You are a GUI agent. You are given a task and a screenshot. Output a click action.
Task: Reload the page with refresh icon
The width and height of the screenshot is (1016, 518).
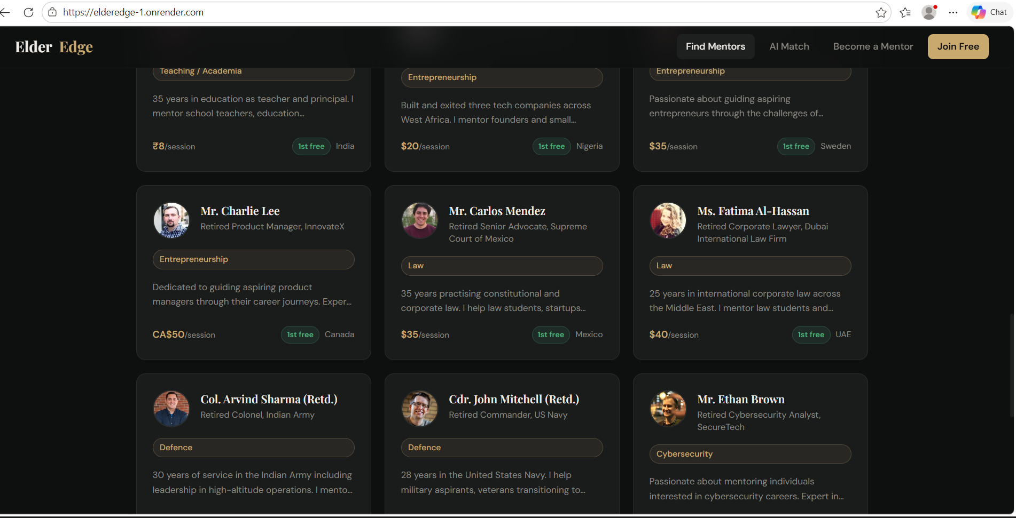(x=28, y=12)
